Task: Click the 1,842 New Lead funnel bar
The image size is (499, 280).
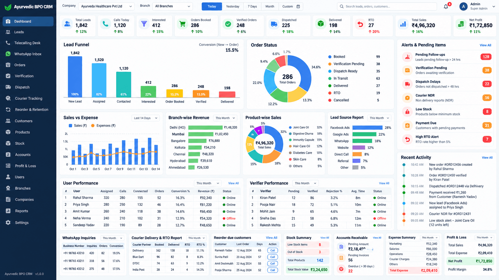Action: coord(75,76)
